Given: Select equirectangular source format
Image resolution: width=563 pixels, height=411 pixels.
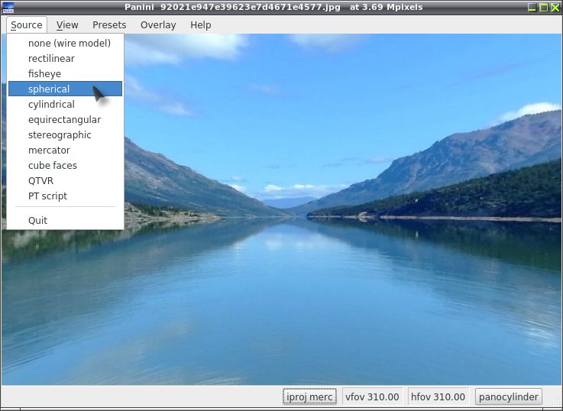Looking at the screenshot, I should [x=66, y=119].
